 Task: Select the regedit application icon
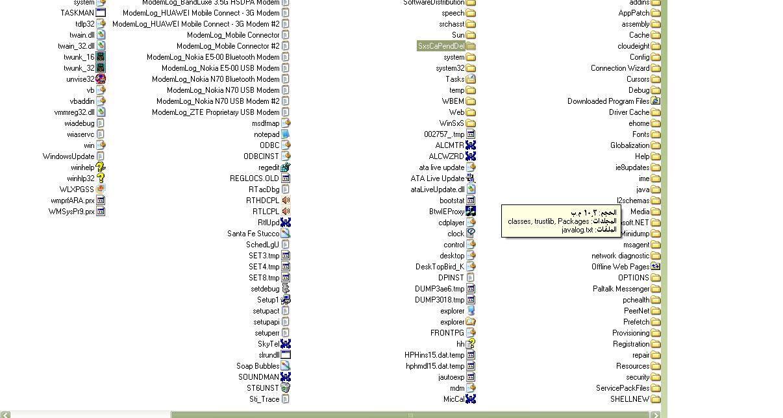[285, 167]
